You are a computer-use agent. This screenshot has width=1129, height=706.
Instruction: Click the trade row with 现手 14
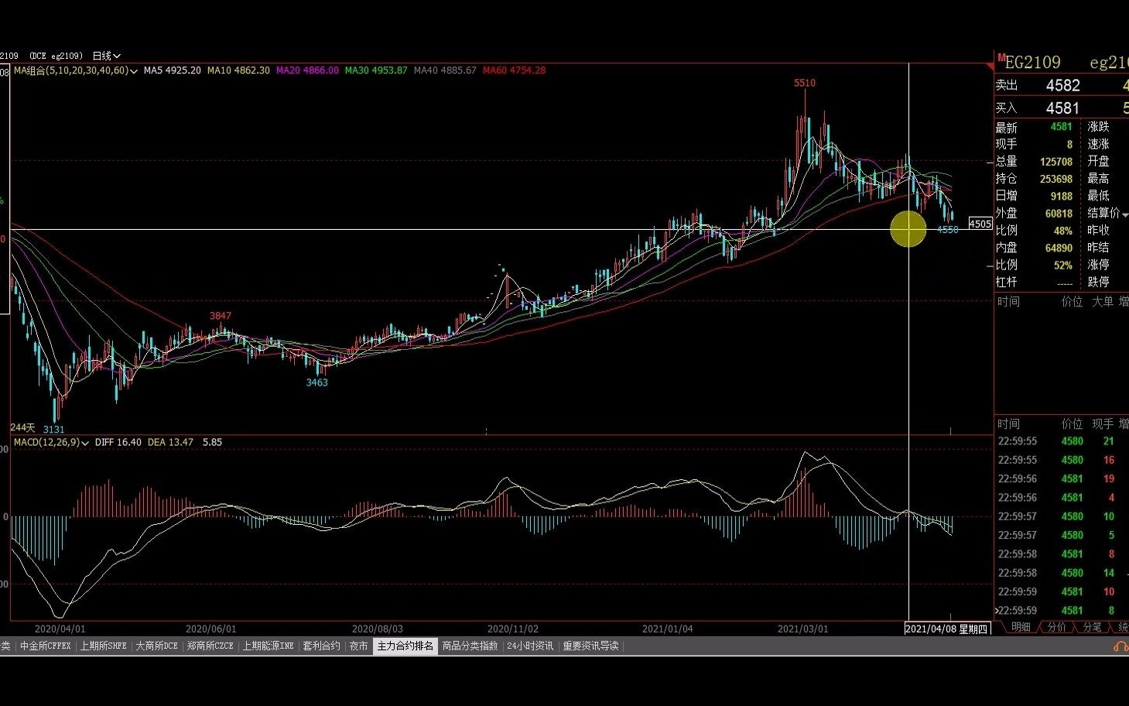(1061, 573)
